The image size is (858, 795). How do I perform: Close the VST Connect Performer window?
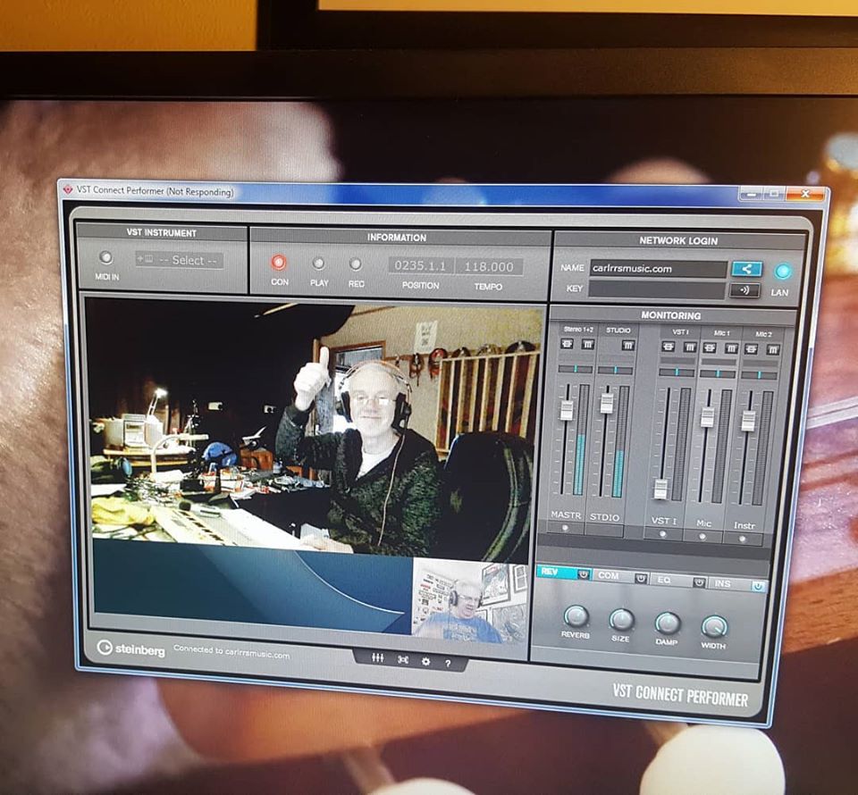point(805,194)
